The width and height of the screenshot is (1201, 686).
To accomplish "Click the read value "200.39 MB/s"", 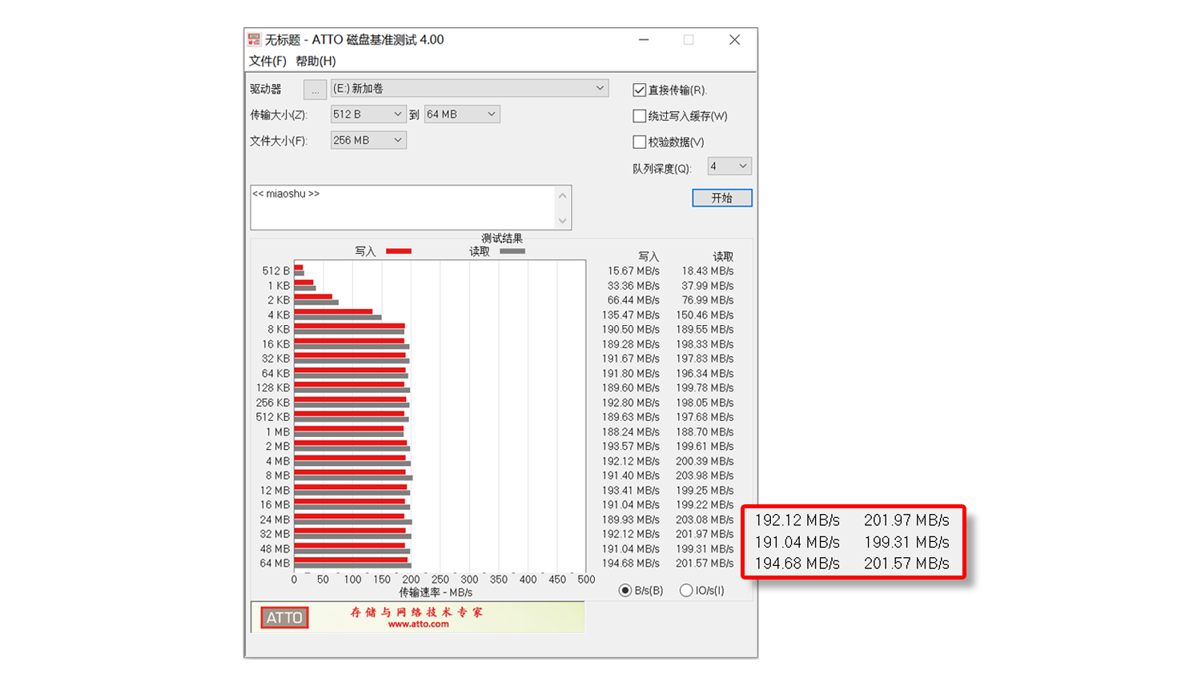I will [x=705, y=461].
